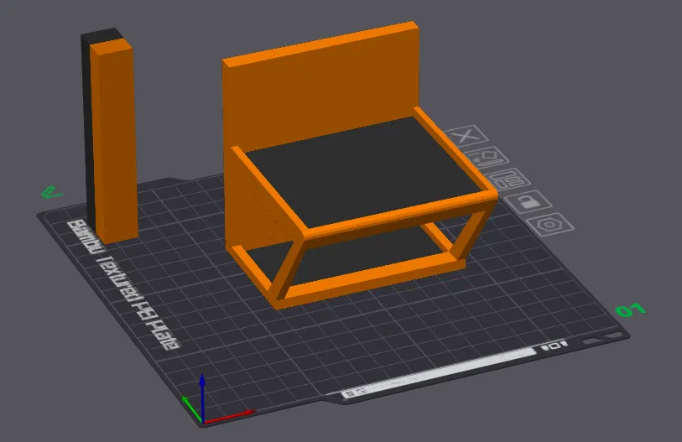
Task: Open plate settings hexagon icon
Action: click(x=550, y=225)
